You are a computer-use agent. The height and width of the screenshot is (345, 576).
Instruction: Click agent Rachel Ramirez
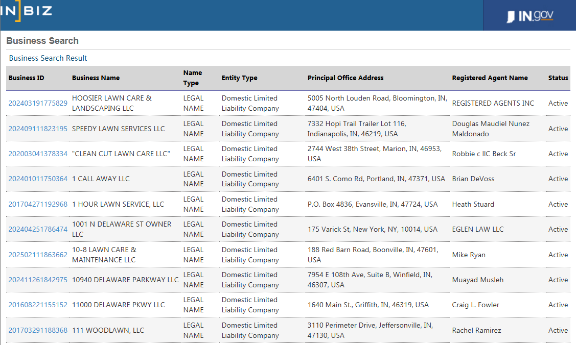tap(476, 330)
